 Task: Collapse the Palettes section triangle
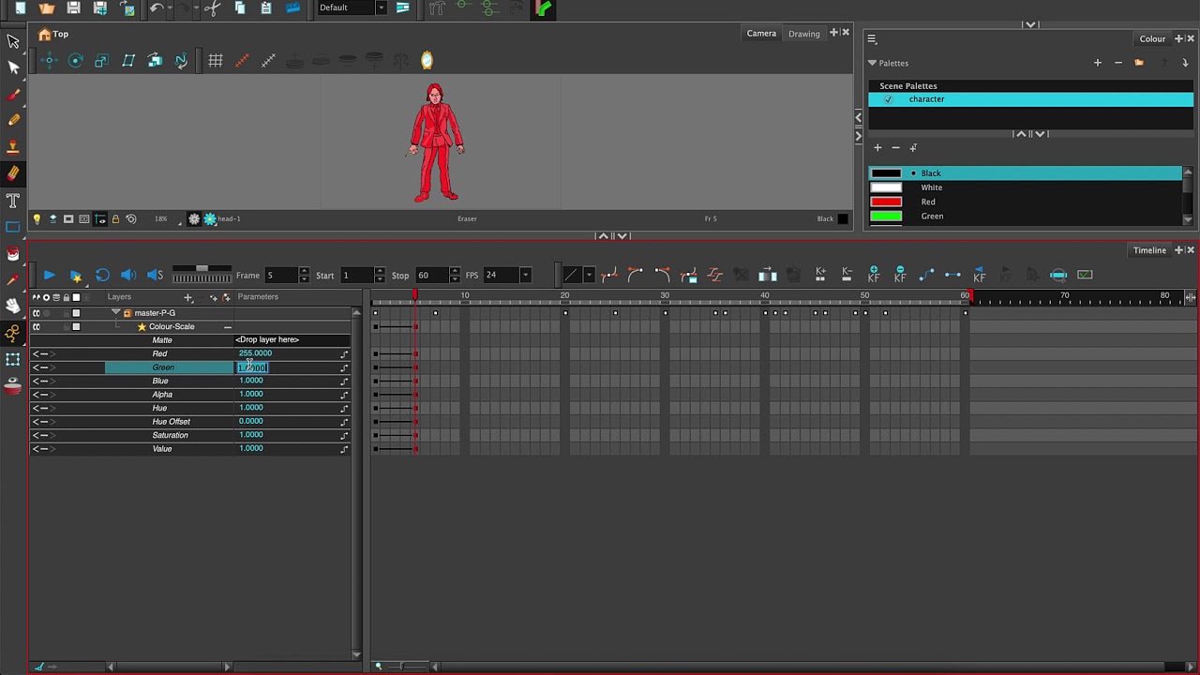coord(872,63)
